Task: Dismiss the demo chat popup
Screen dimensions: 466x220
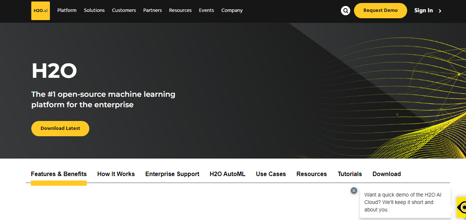Action: pos(354,191)
